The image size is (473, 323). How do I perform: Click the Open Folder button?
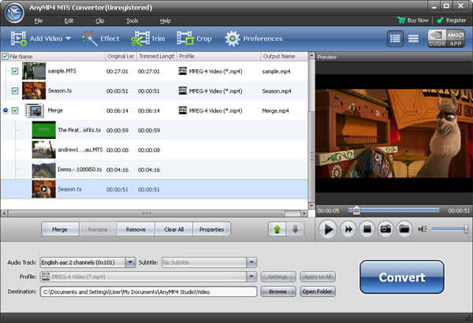click(x=318, y=291)
